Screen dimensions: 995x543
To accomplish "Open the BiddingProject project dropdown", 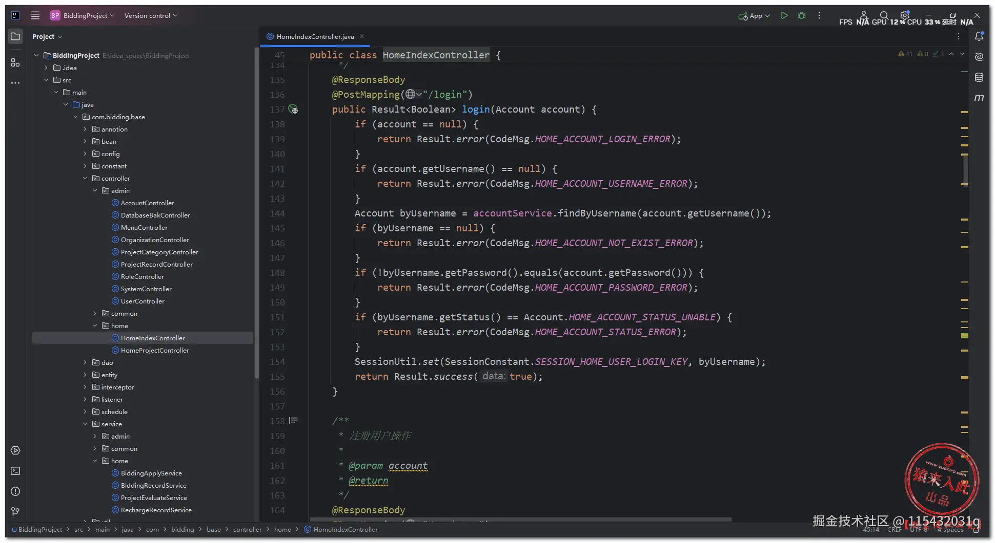I will (82, 15).
